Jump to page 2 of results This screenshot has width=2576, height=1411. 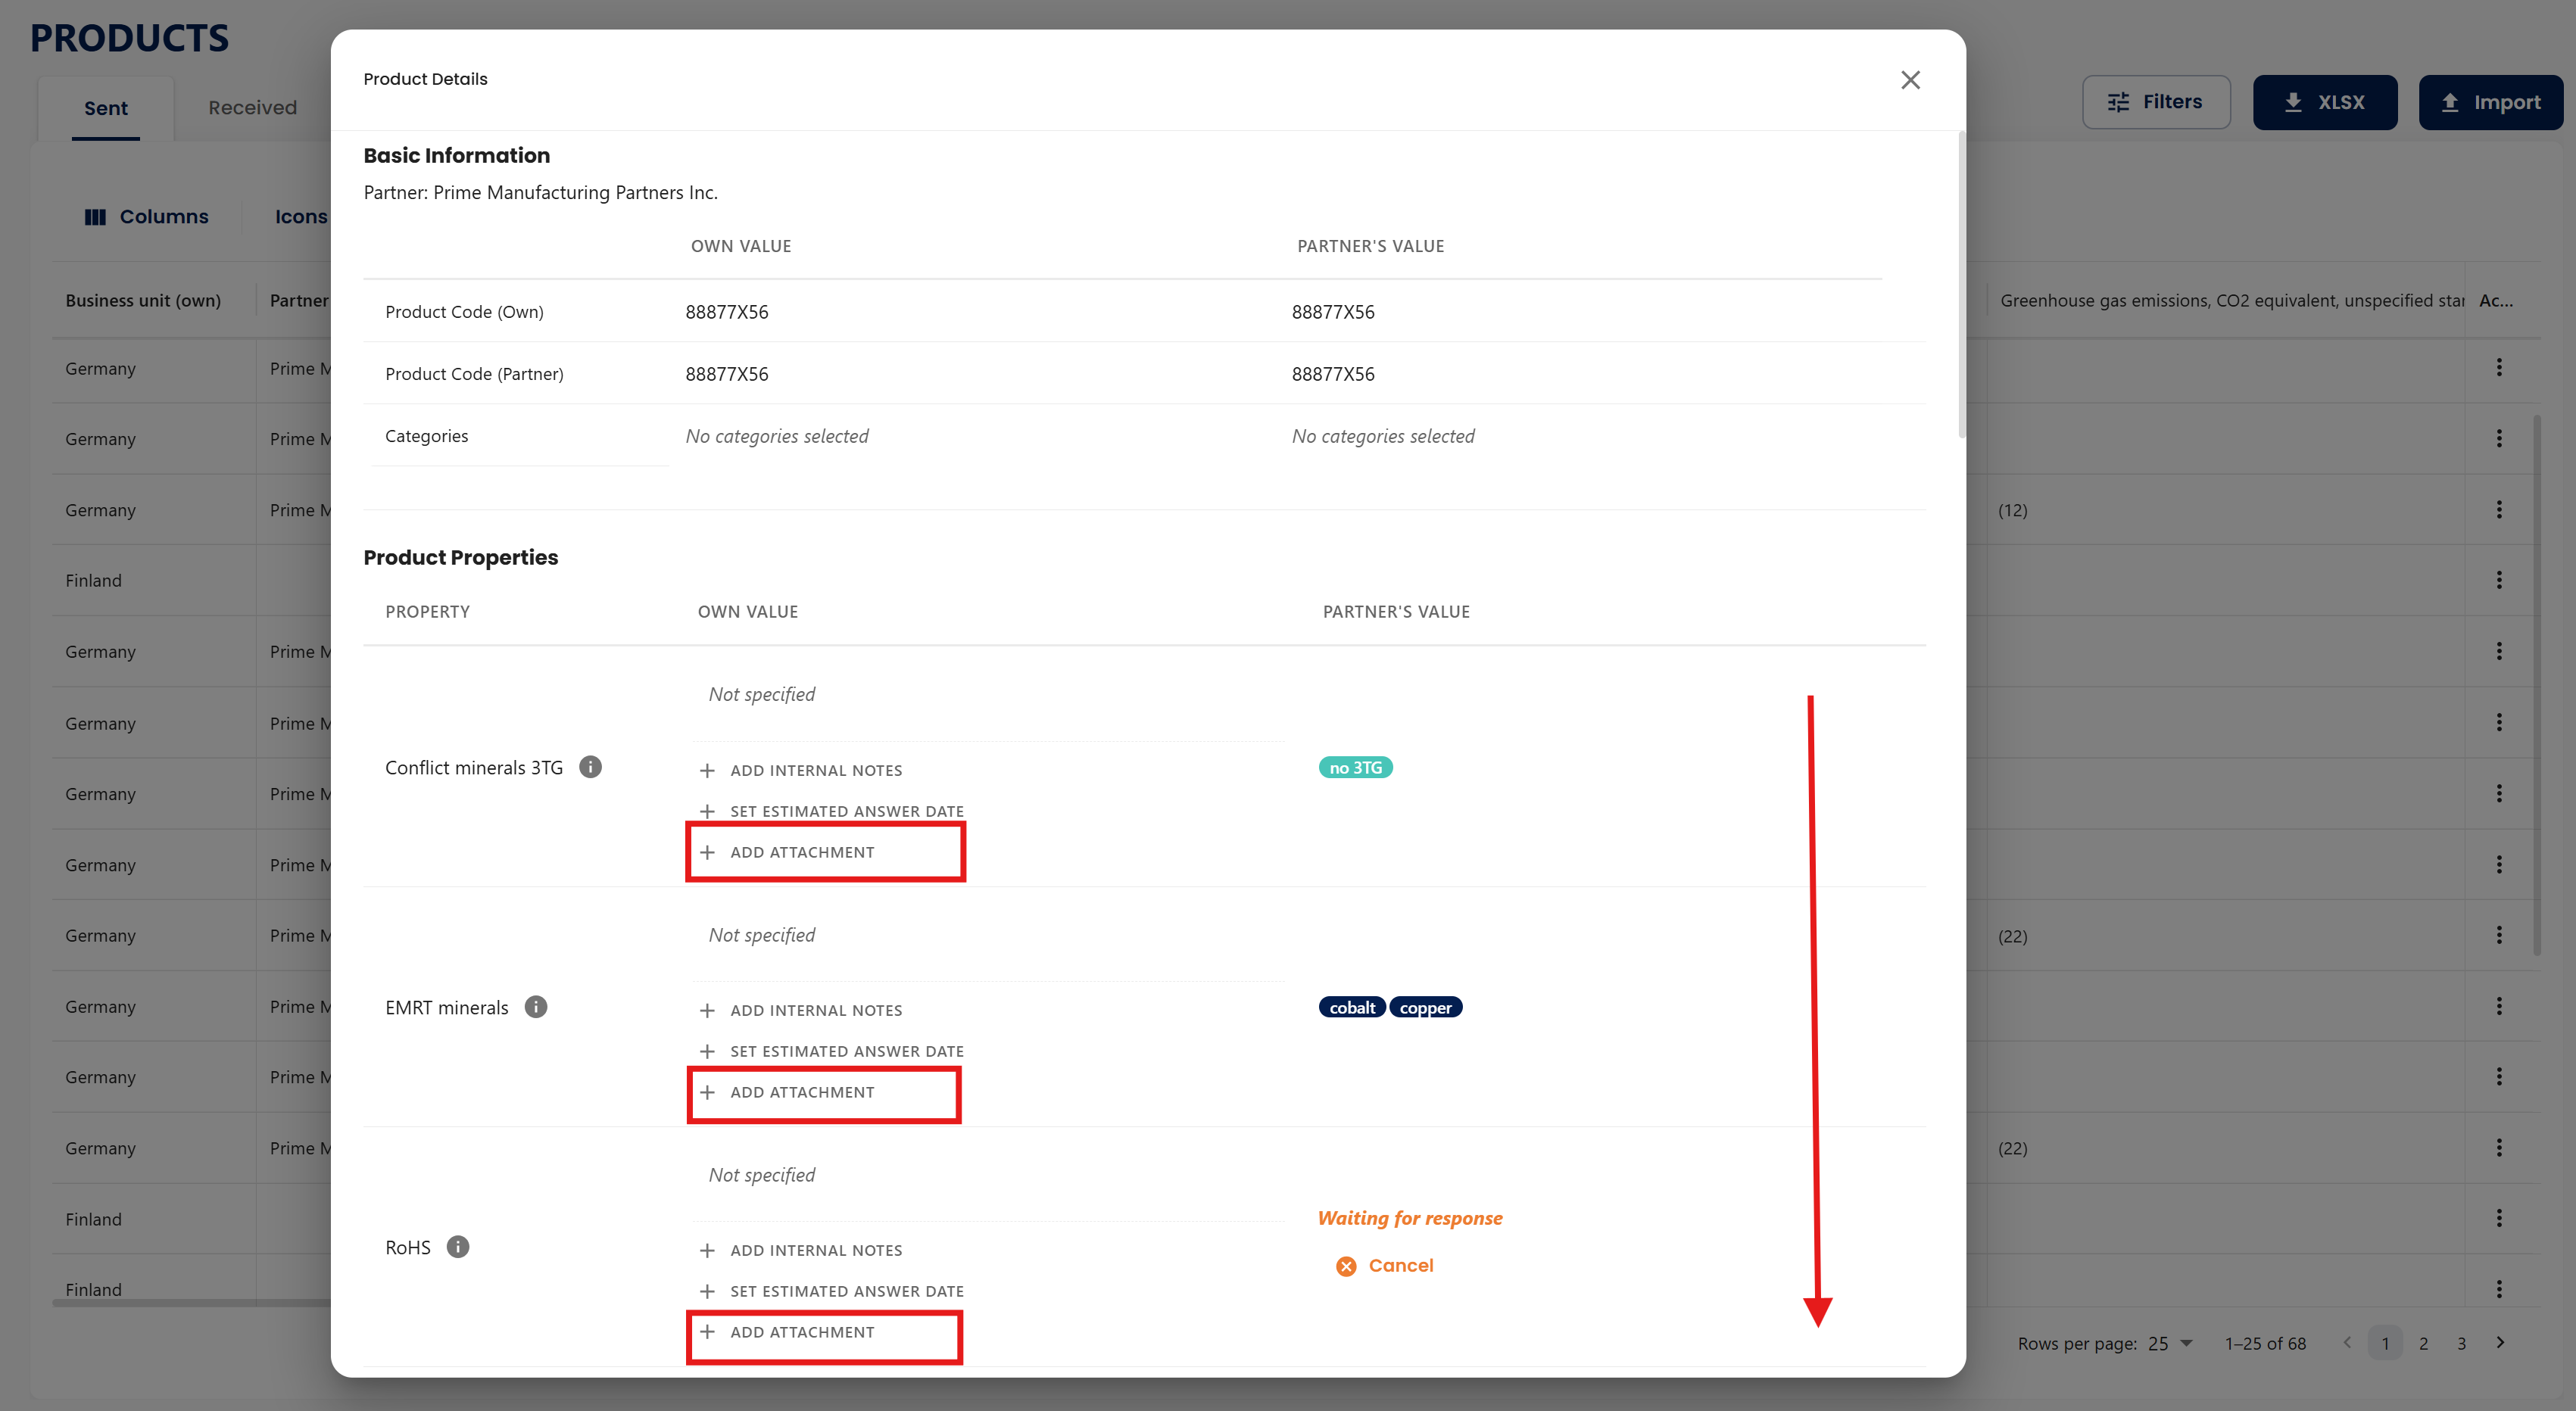pyautogui.click(x=2423, y=1343)
